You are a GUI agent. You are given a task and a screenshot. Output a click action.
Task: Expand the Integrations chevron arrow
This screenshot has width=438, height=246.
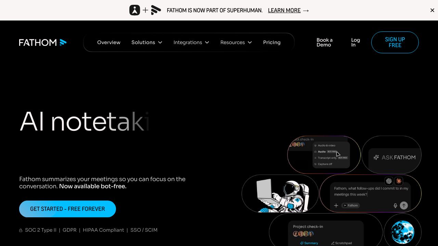point(207,42)
